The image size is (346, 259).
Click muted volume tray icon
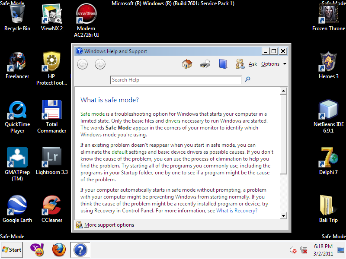pos(293,250)
